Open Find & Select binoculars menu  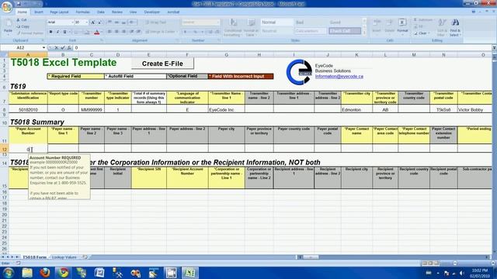coord(455,27)
